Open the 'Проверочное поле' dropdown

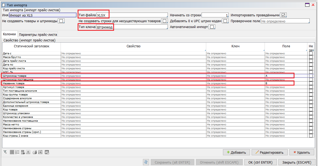[285, 21]
